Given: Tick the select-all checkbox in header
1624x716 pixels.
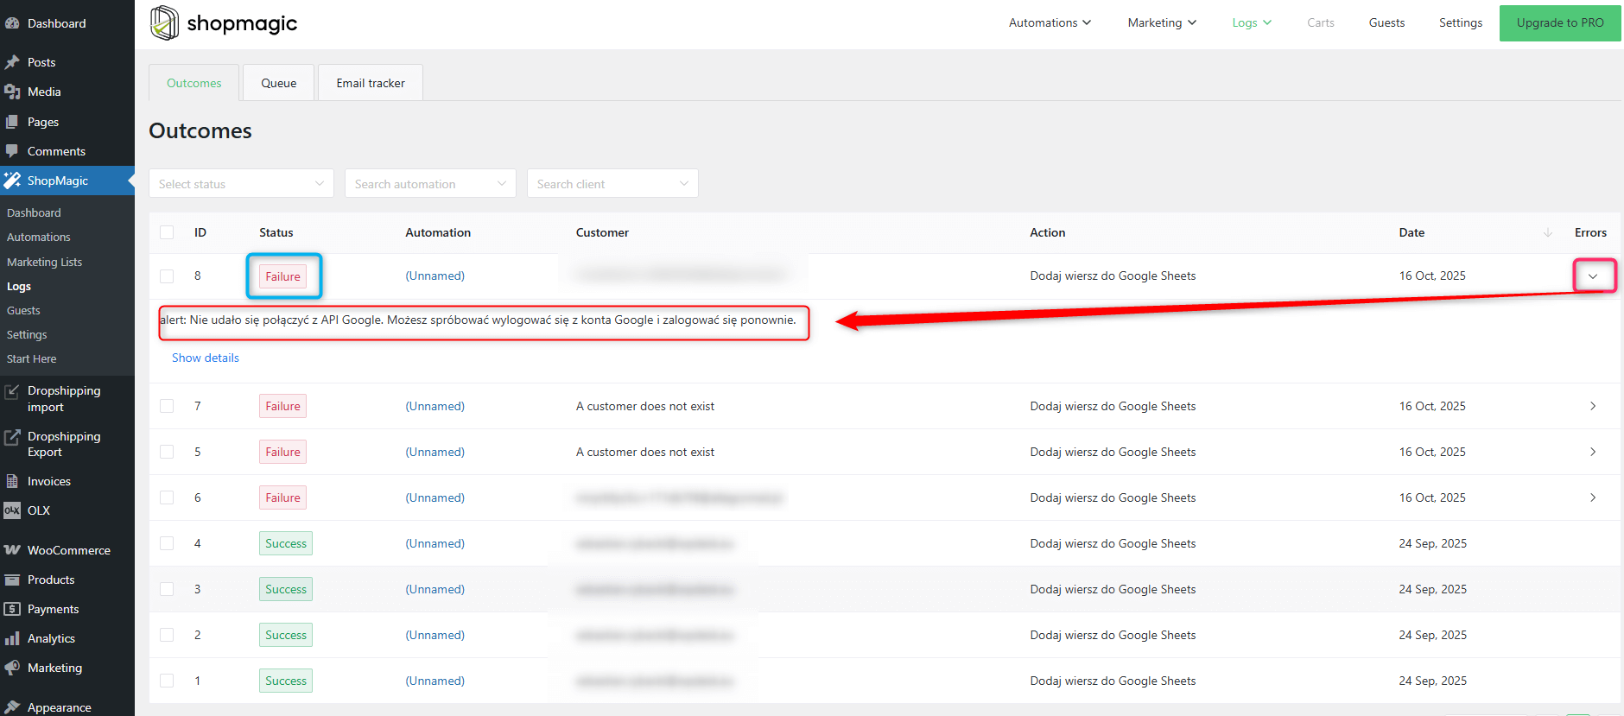Looking at the screenshot, I should click(x=167, y=232).
